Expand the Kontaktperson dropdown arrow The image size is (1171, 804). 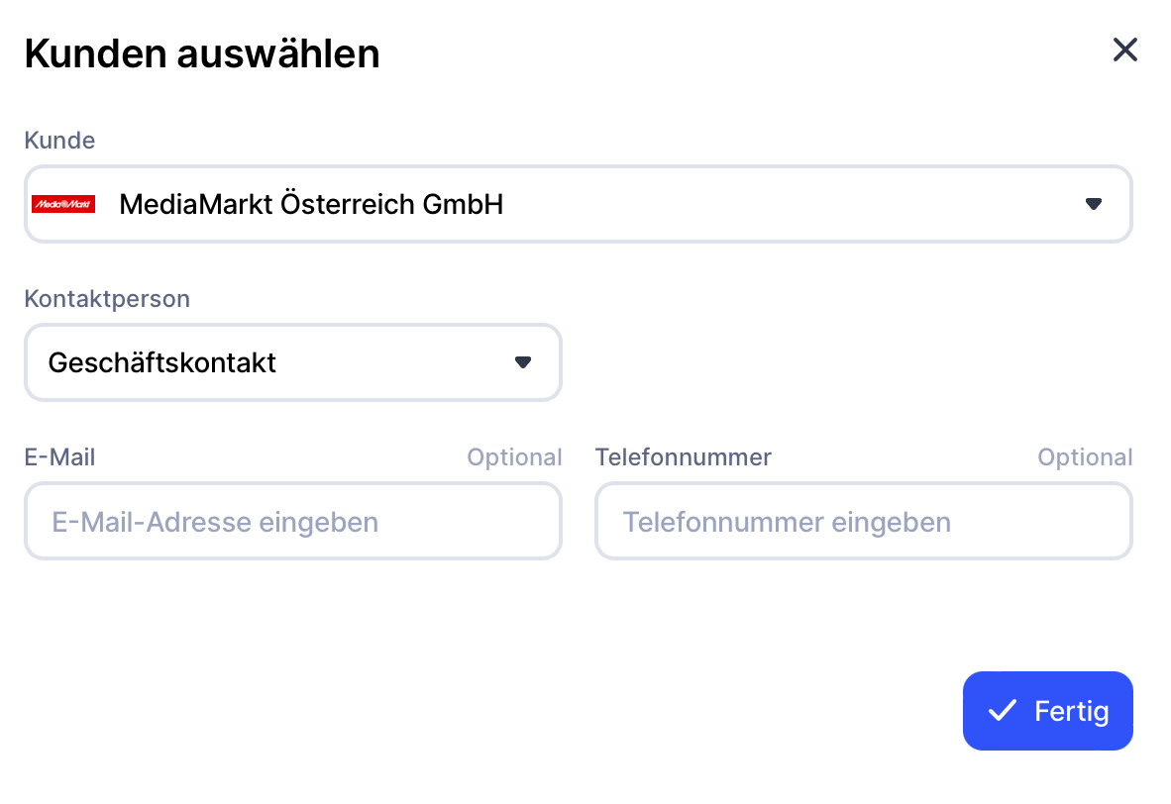pos(523,362)
